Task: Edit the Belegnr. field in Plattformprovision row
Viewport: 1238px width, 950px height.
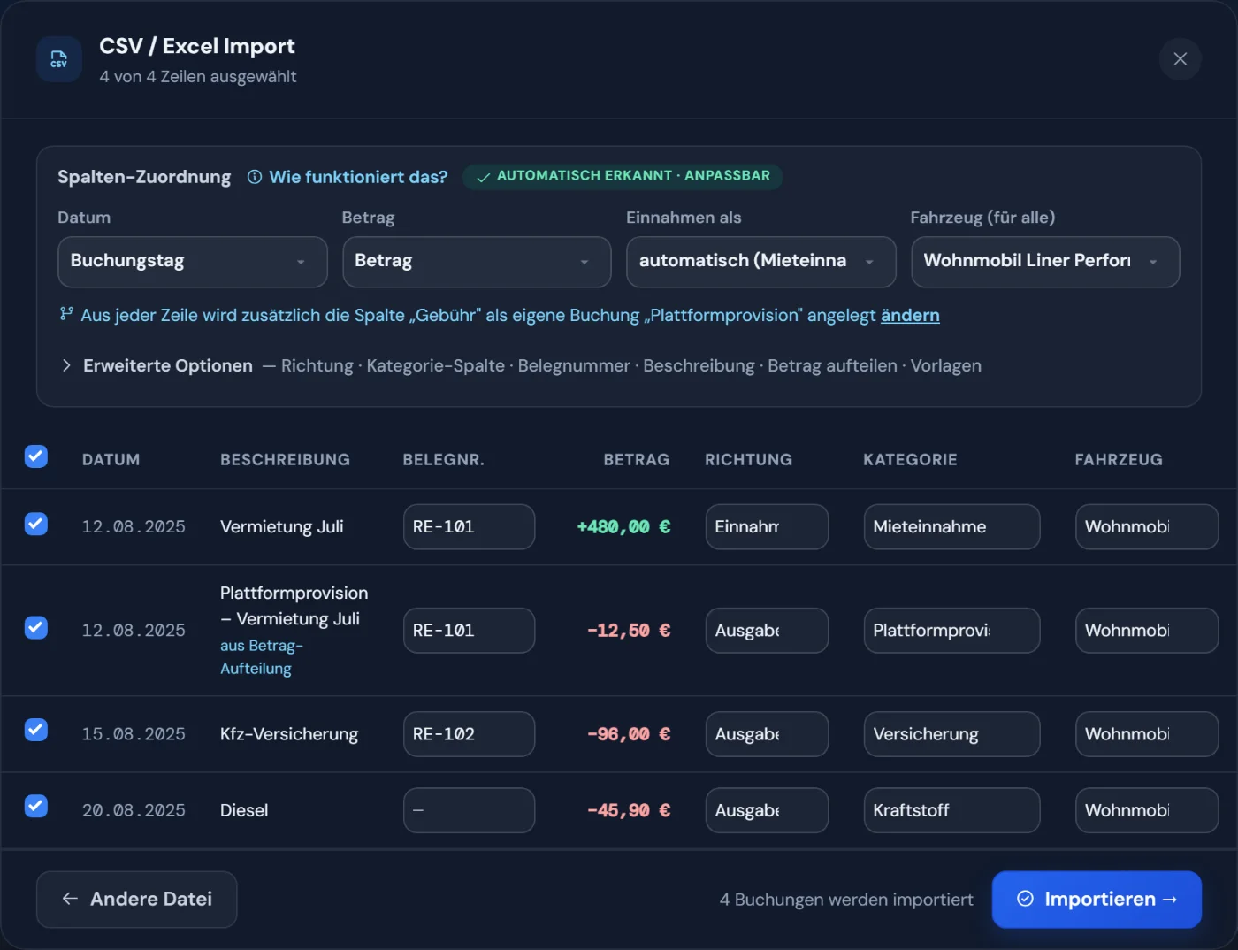Action: [x=469, y=631]
